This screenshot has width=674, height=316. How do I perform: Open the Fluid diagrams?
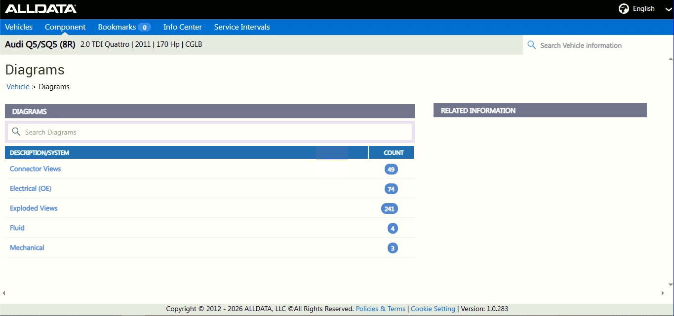tap(17, 228)
